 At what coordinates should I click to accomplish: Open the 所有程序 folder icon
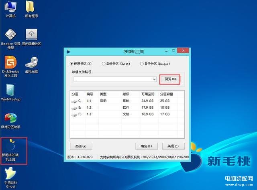point(31,7)
